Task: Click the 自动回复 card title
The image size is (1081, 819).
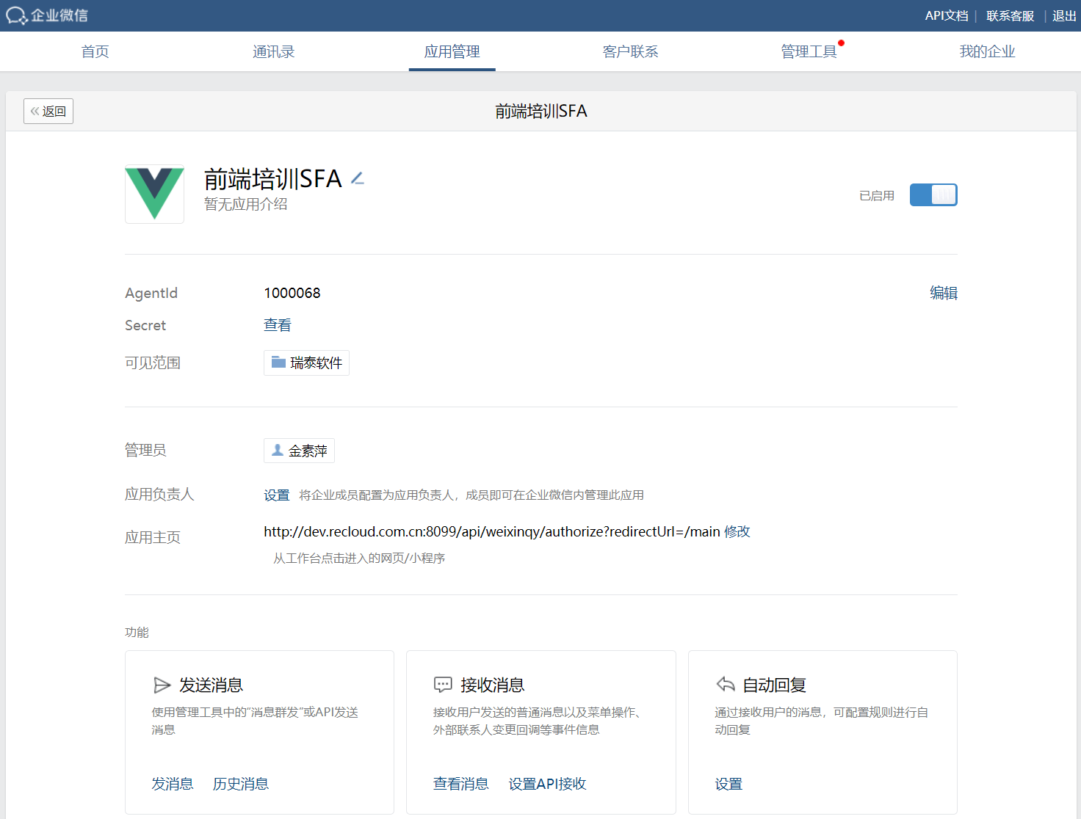Action: (x=775, y=685)
